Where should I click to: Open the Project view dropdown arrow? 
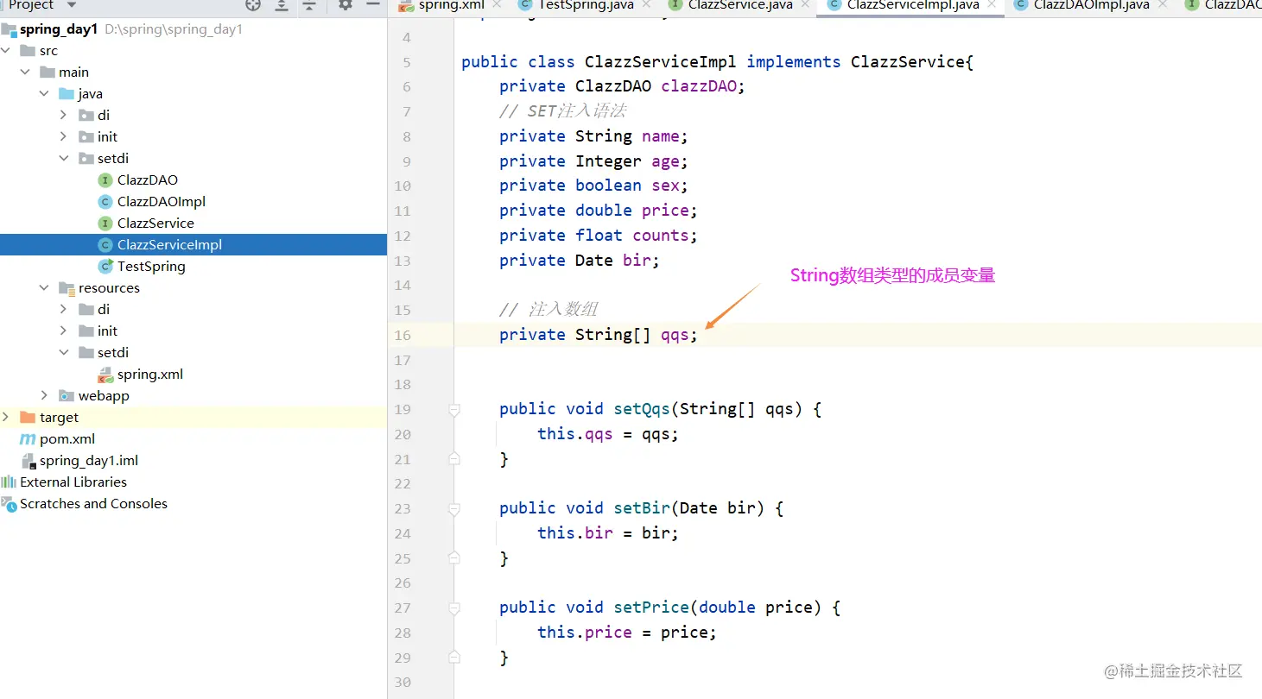pyautogui.click(x=72, y=5)
